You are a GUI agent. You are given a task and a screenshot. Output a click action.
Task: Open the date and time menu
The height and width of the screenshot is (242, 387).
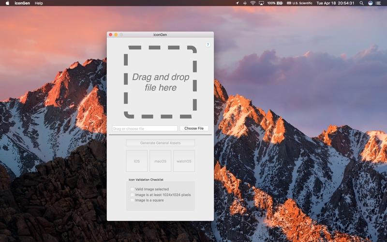(x=335, y=3)
